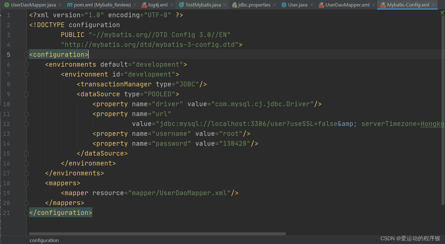Click the jdbc.properties file icon
445x244 pixels.
pos(235,5)
